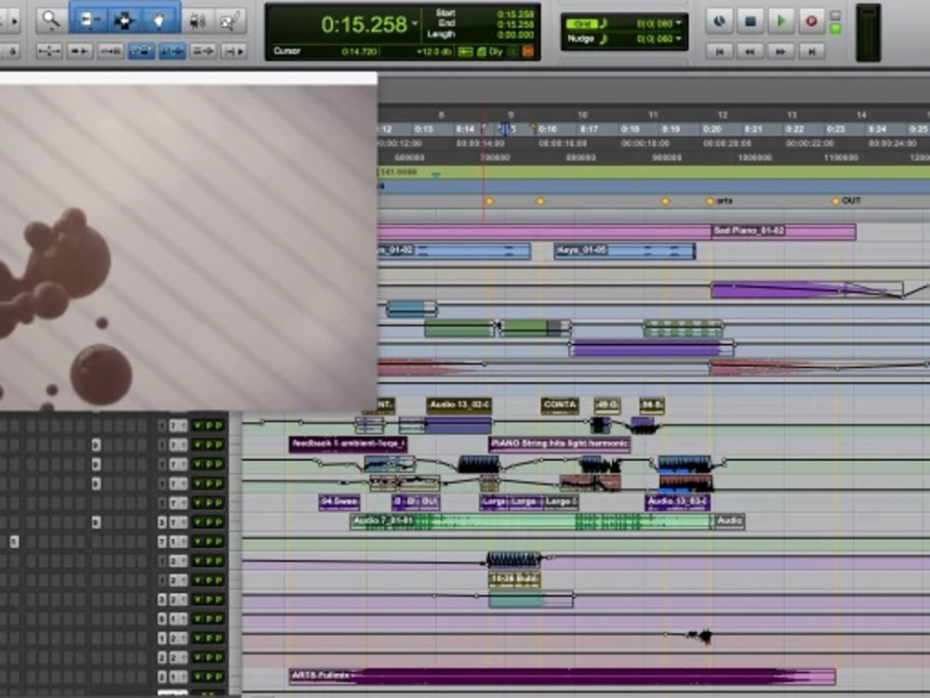
Task: Click the video window preview
Action: [188, 247]
